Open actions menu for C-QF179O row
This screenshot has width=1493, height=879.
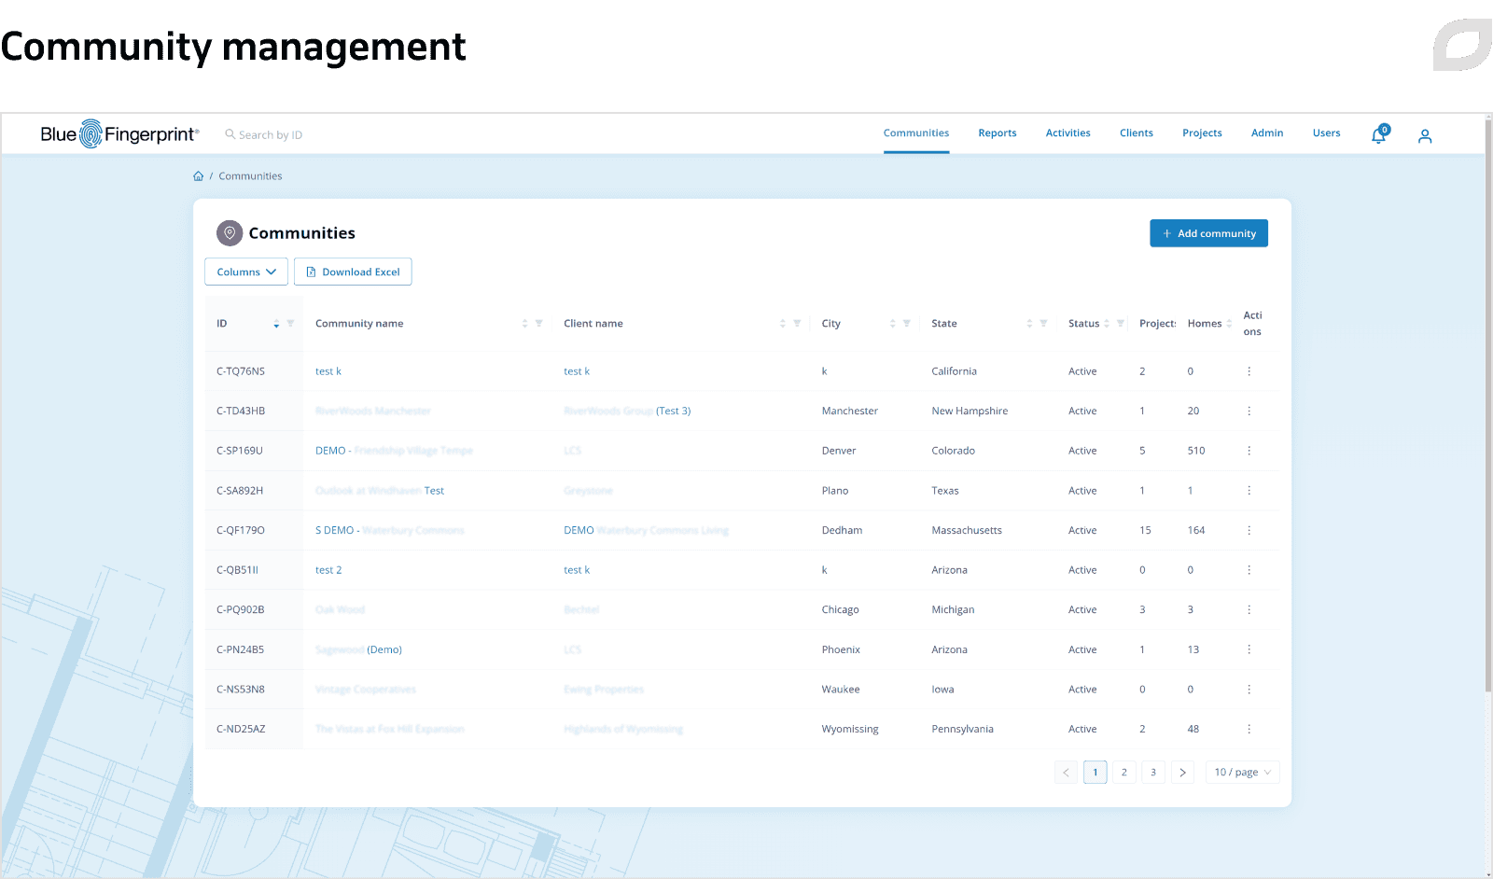(1249, 530)
